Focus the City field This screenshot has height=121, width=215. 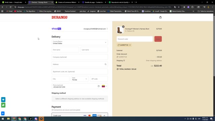pyautogui.click(x=60, y=79)
